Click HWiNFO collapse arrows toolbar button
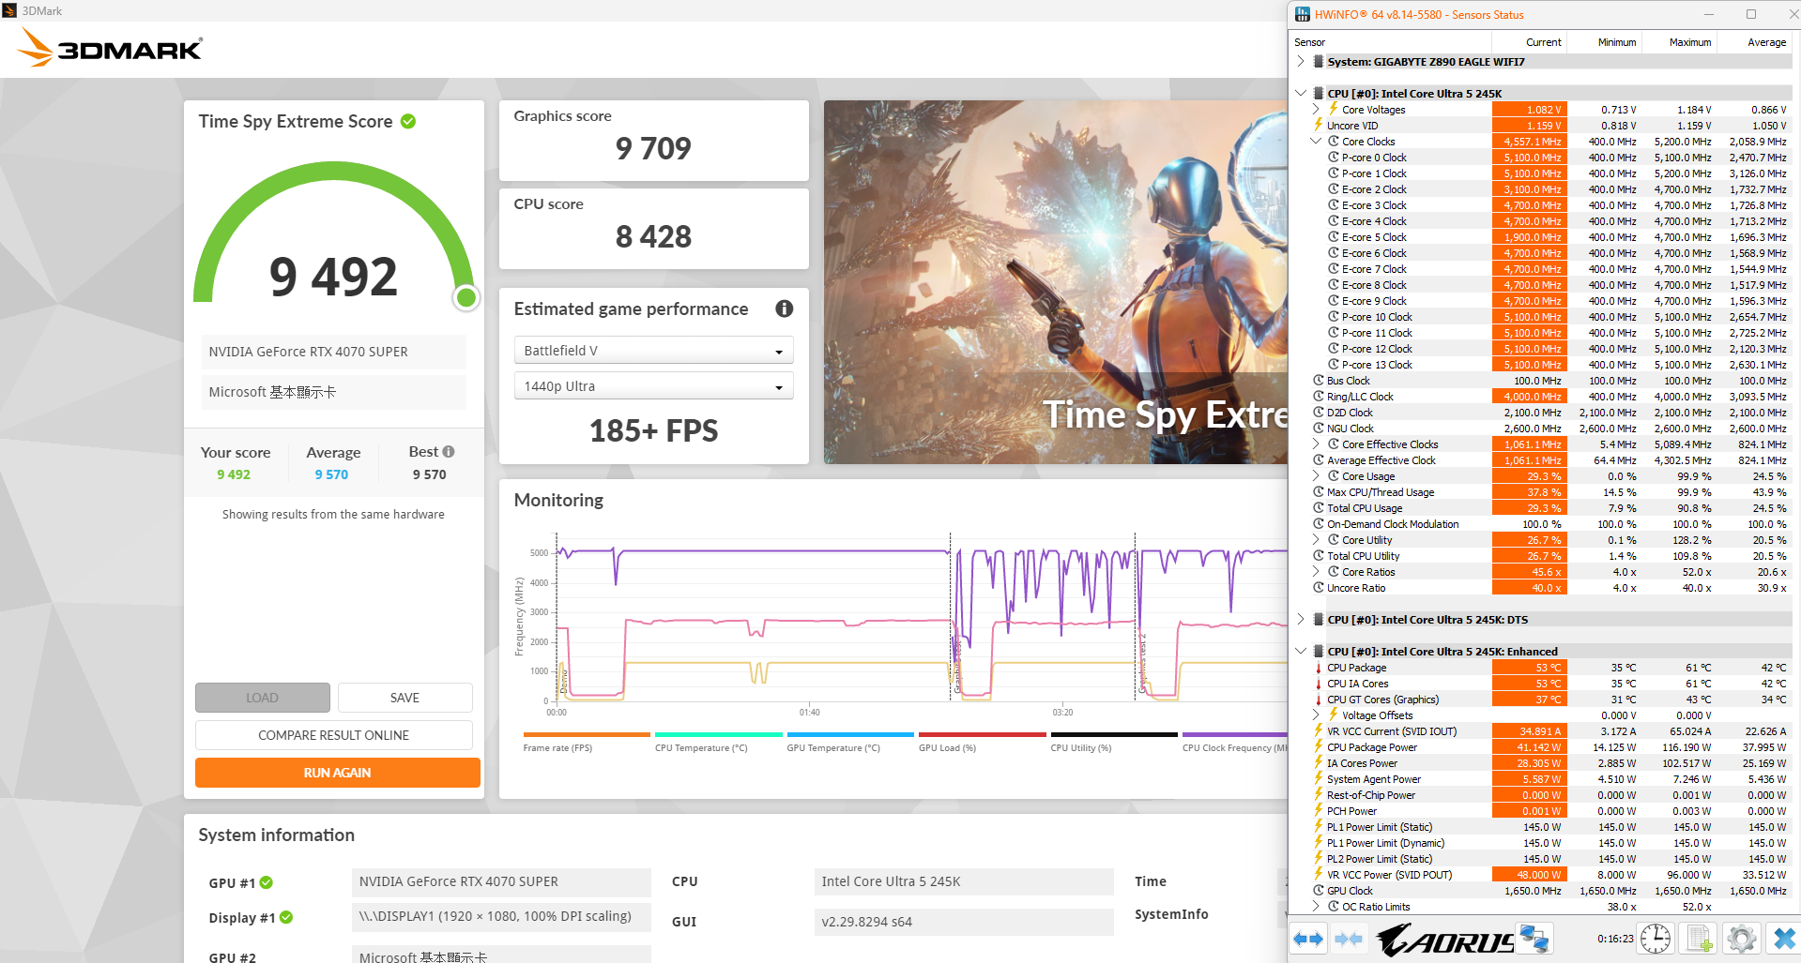 click(1349, 938)
